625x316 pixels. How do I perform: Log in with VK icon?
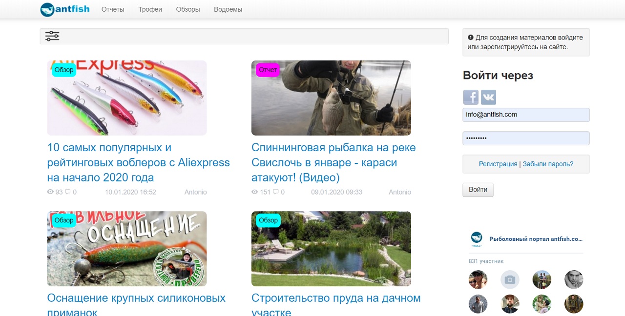coord(488,97)
